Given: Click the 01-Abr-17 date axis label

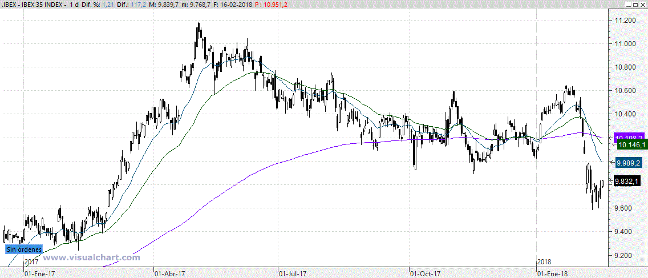Looking at the screenshot, I should pos(169,273).
